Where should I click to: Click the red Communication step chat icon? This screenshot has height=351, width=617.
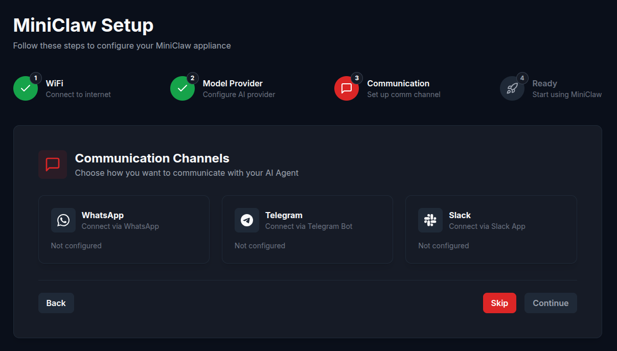pyautogui.click(x=347, y=88)
